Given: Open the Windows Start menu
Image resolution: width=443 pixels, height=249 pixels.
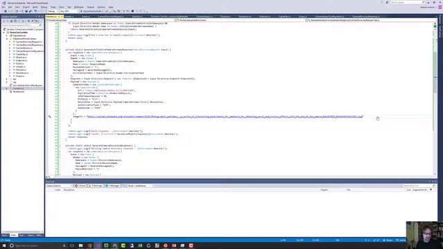Looking at the screenshot, I should click(x=3, y=246).
